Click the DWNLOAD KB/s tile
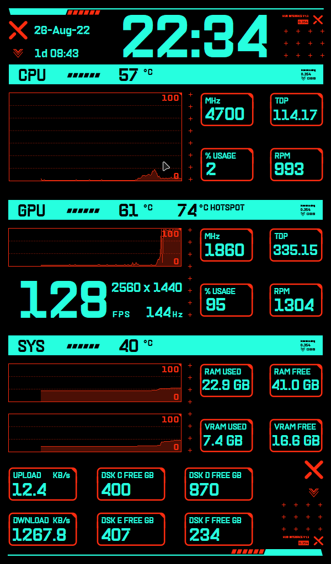This screenshot has height=564, width=331. point(42,529)
